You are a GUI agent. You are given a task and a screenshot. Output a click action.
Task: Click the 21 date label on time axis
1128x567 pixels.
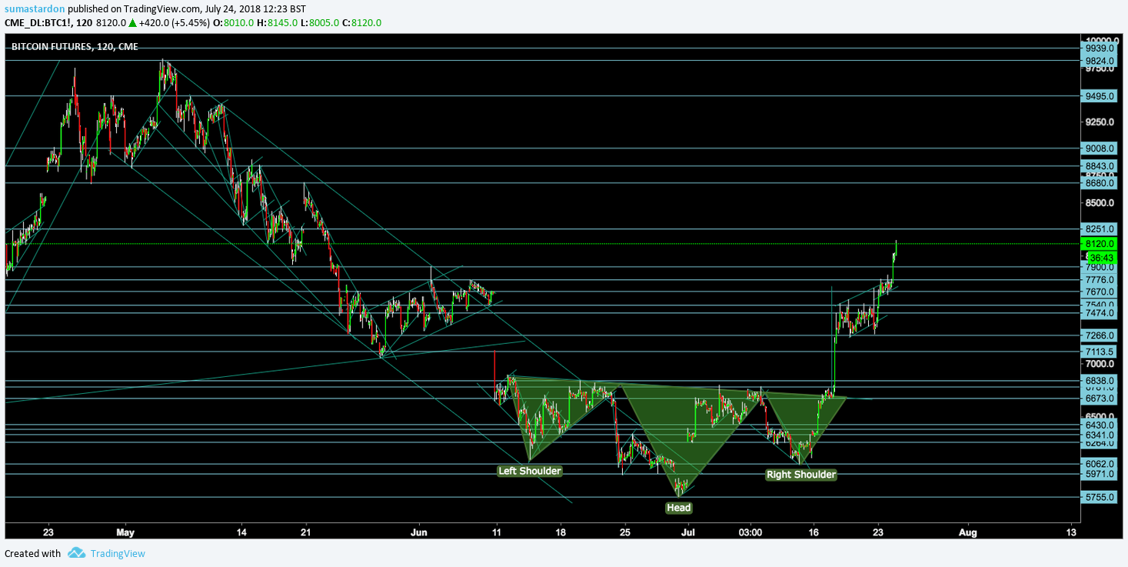[x=305, y=532]
